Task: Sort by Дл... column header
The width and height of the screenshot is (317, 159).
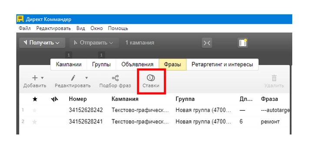Action: [x=246, y=99]
